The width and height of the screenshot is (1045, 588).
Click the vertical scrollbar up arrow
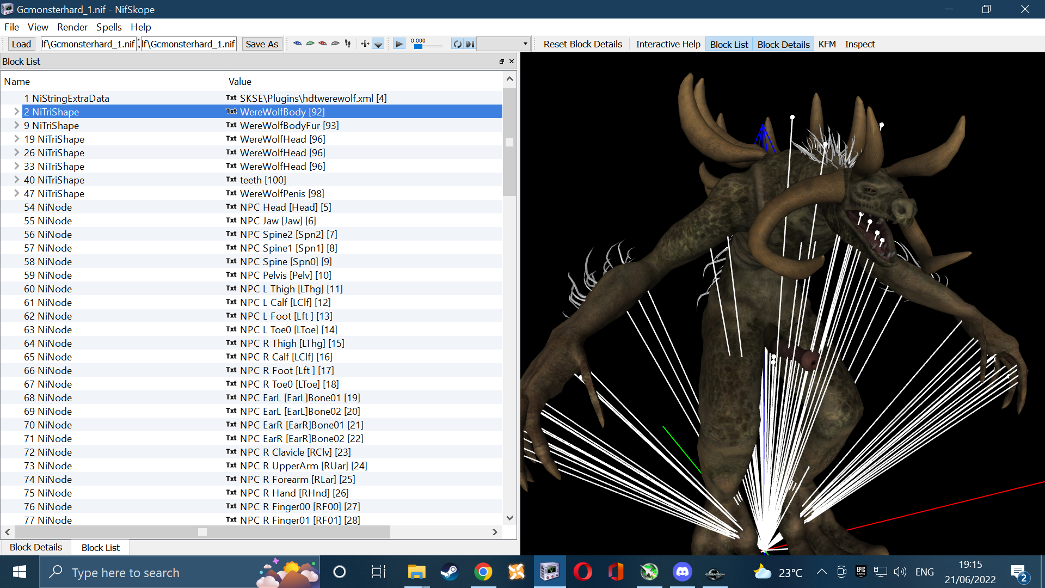click(509, 79)
